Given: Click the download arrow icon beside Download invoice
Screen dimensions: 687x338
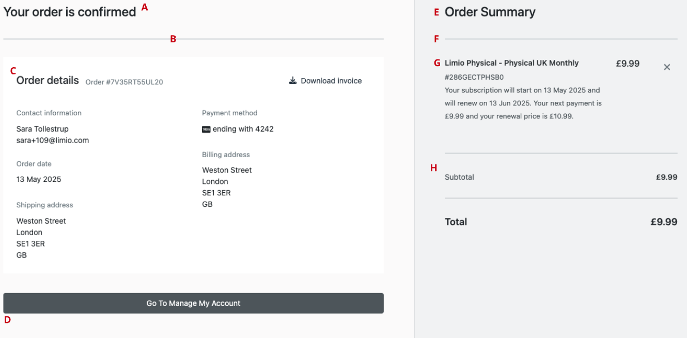Looking at the screenshot, I should click(x=293, y=81).
